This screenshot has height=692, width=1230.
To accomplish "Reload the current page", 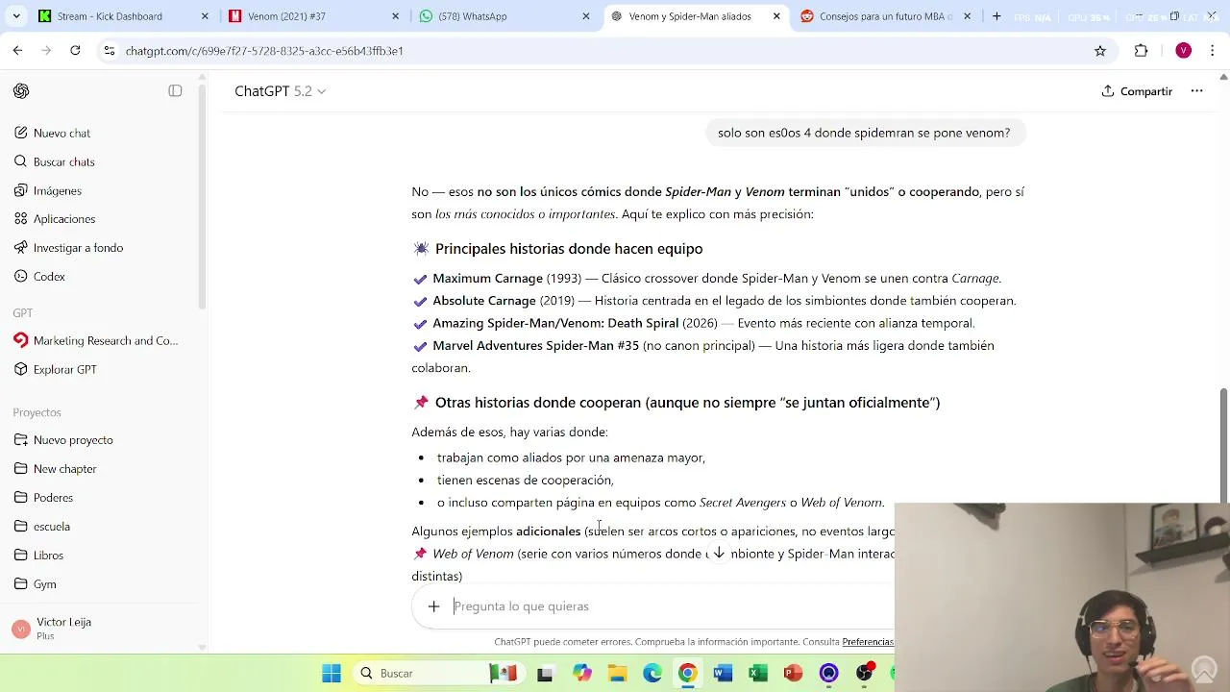I will pyautogui.click(x=75, y=51).
